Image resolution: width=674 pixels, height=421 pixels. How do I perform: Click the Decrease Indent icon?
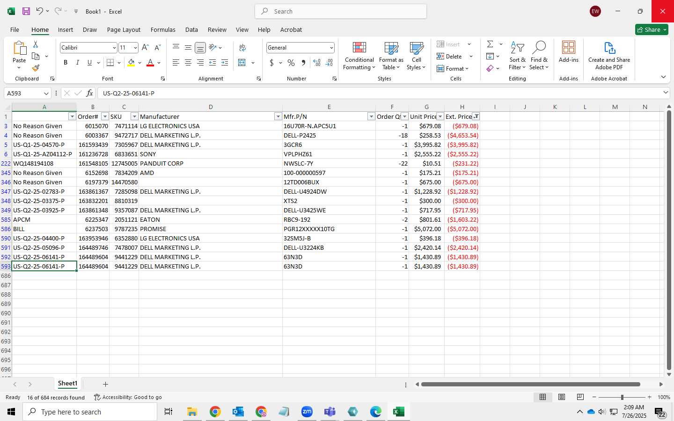pos(212,63)
